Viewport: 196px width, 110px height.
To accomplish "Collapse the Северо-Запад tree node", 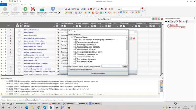I will click(x=72, y=37).
